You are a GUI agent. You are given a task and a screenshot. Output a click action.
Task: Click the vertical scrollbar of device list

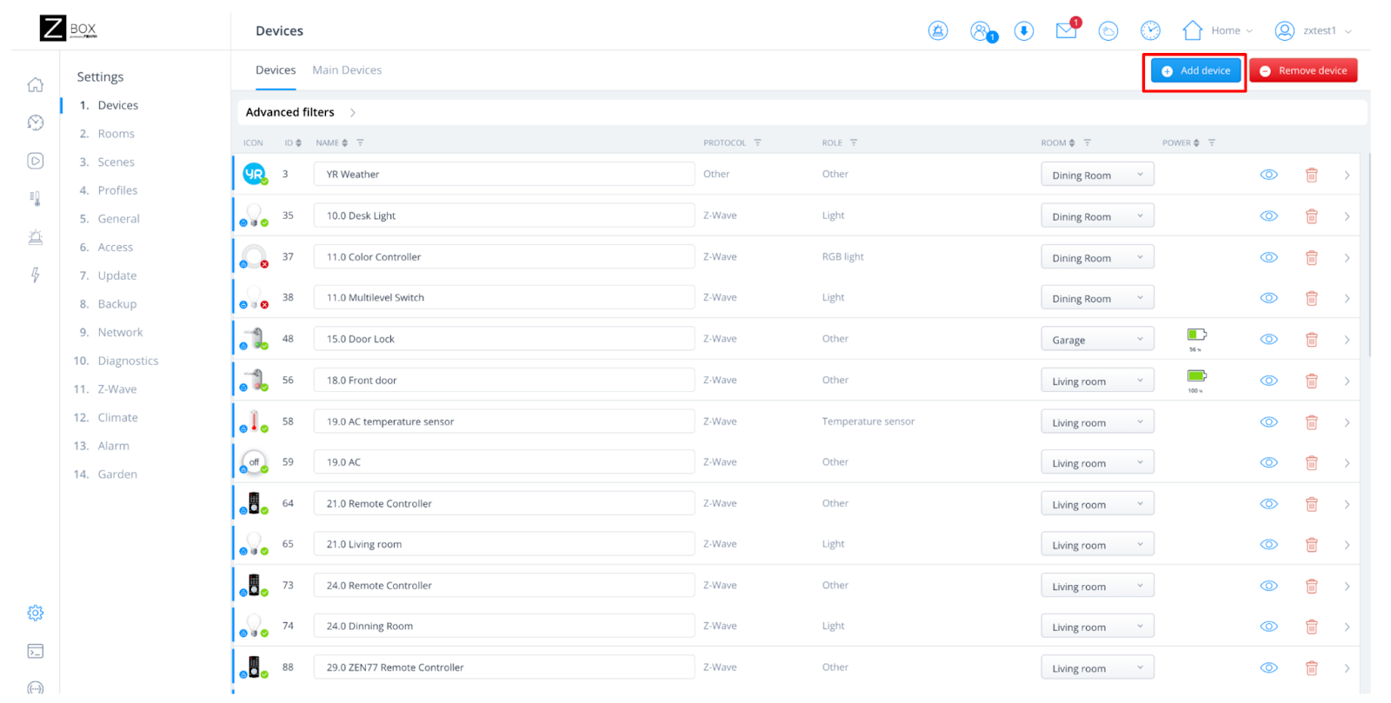pyautogui.click(x=1369, y=255)
